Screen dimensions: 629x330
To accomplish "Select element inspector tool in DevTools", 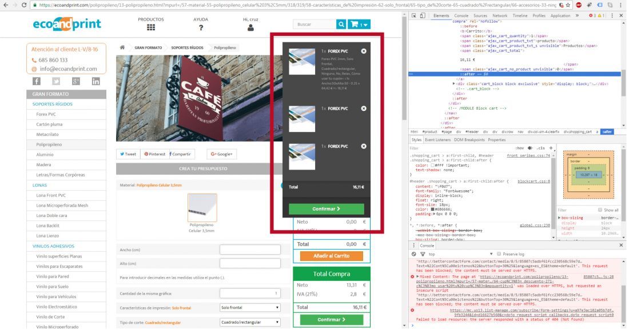I will tap(414, 15).
